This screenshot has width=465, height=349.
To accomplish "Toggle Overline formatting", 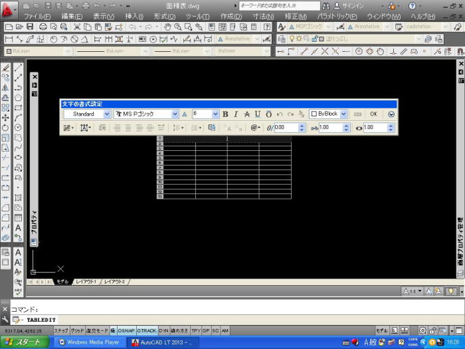I will click(x=268, y=114).
